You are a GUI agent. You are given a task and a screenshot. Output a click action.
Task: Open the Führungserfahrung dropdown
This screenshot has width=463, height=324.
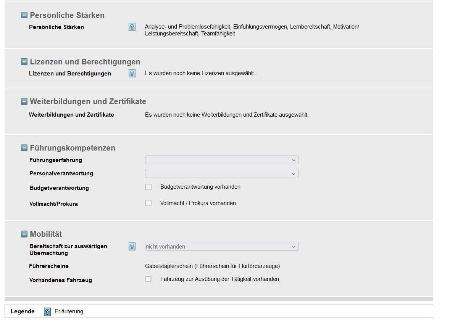222,160
